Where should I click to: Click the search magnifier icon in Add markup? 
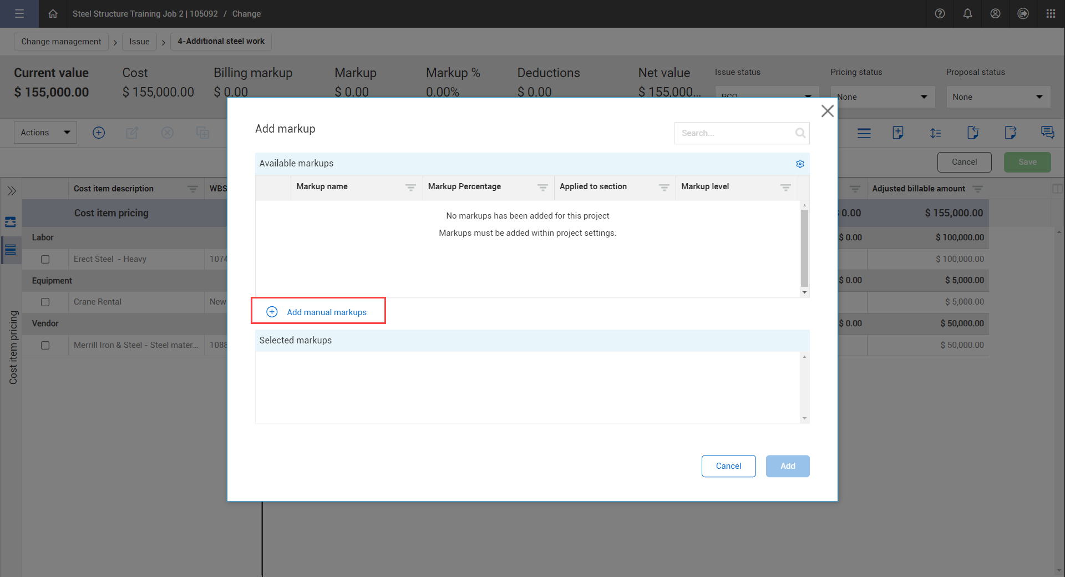[x=800, y=133]
